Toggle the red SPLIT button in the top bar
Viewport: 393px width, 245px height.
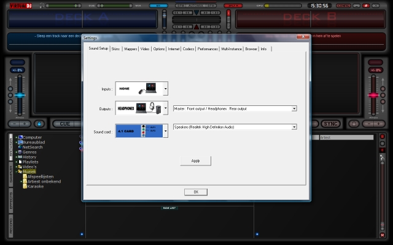click(233, 6)
